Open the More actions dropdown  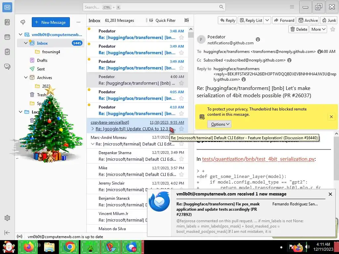click(318, 29)
